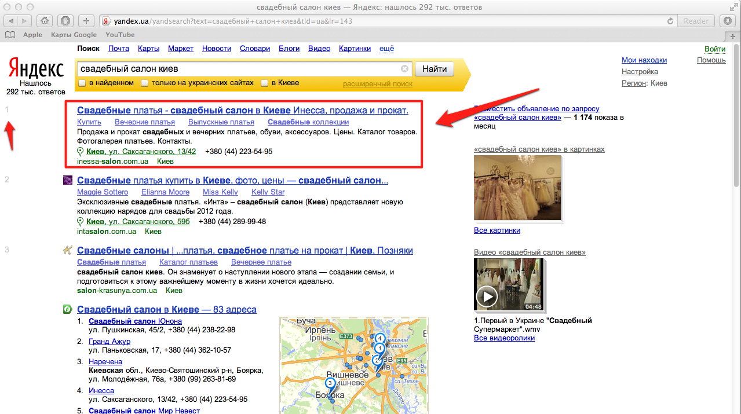Click the Reader button in address bar
The height and width of the screenshot is (414, 741).
(x=696, y=21)
